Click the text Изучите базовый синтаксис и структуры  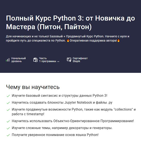click(59, 96)
